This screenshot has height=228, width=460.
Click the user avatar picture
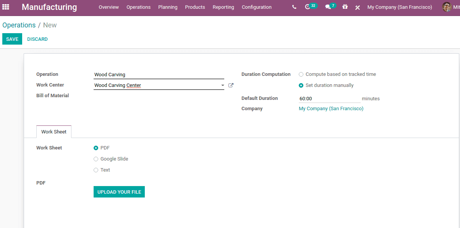447,7
